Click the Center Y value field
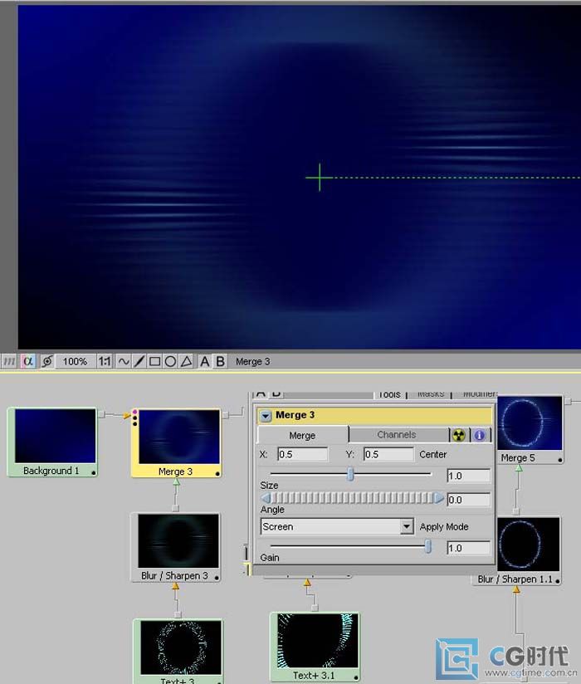This screenshot has width=581, height=684. [388, 454]
